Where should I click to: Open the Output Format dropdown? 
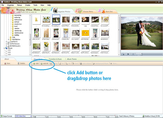(x=24, y=116)
